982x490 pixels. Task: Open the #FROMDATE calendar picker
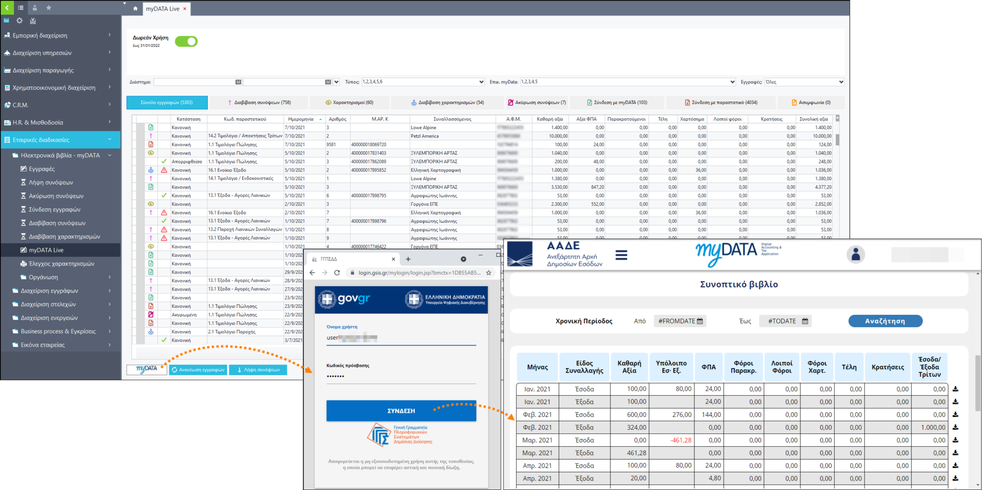(x=700, y=321)
